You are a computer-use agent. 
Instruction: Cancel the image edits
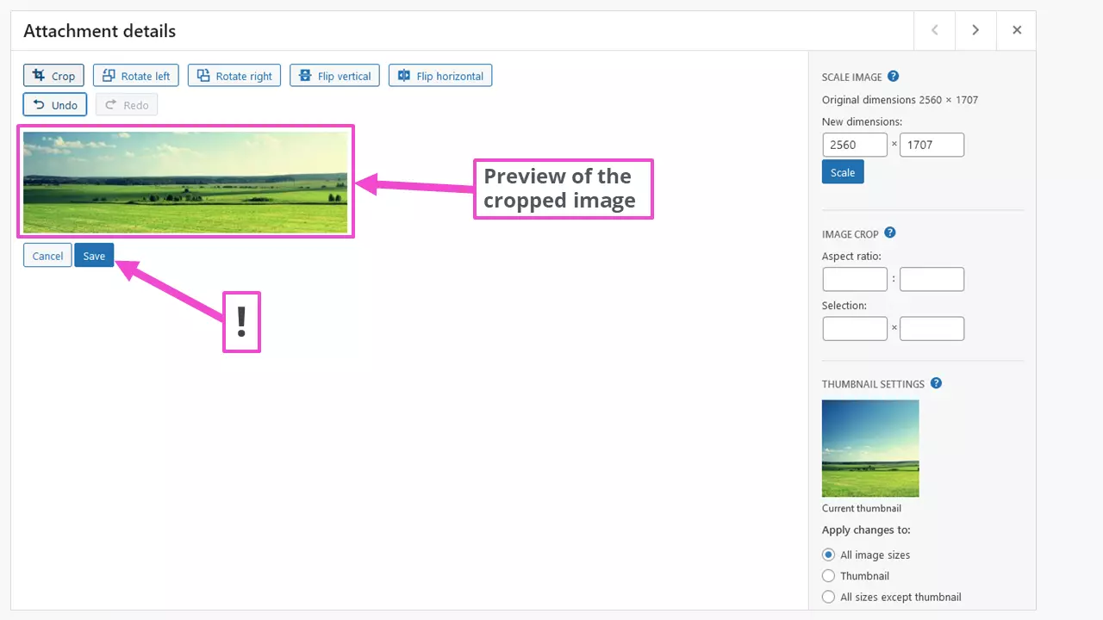(x=47, y=255)
